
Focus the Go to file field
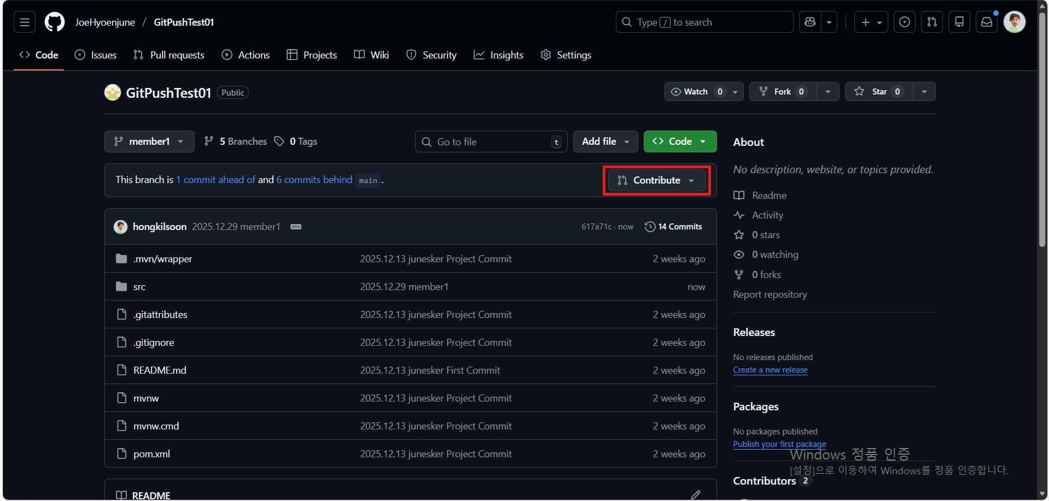491,142
